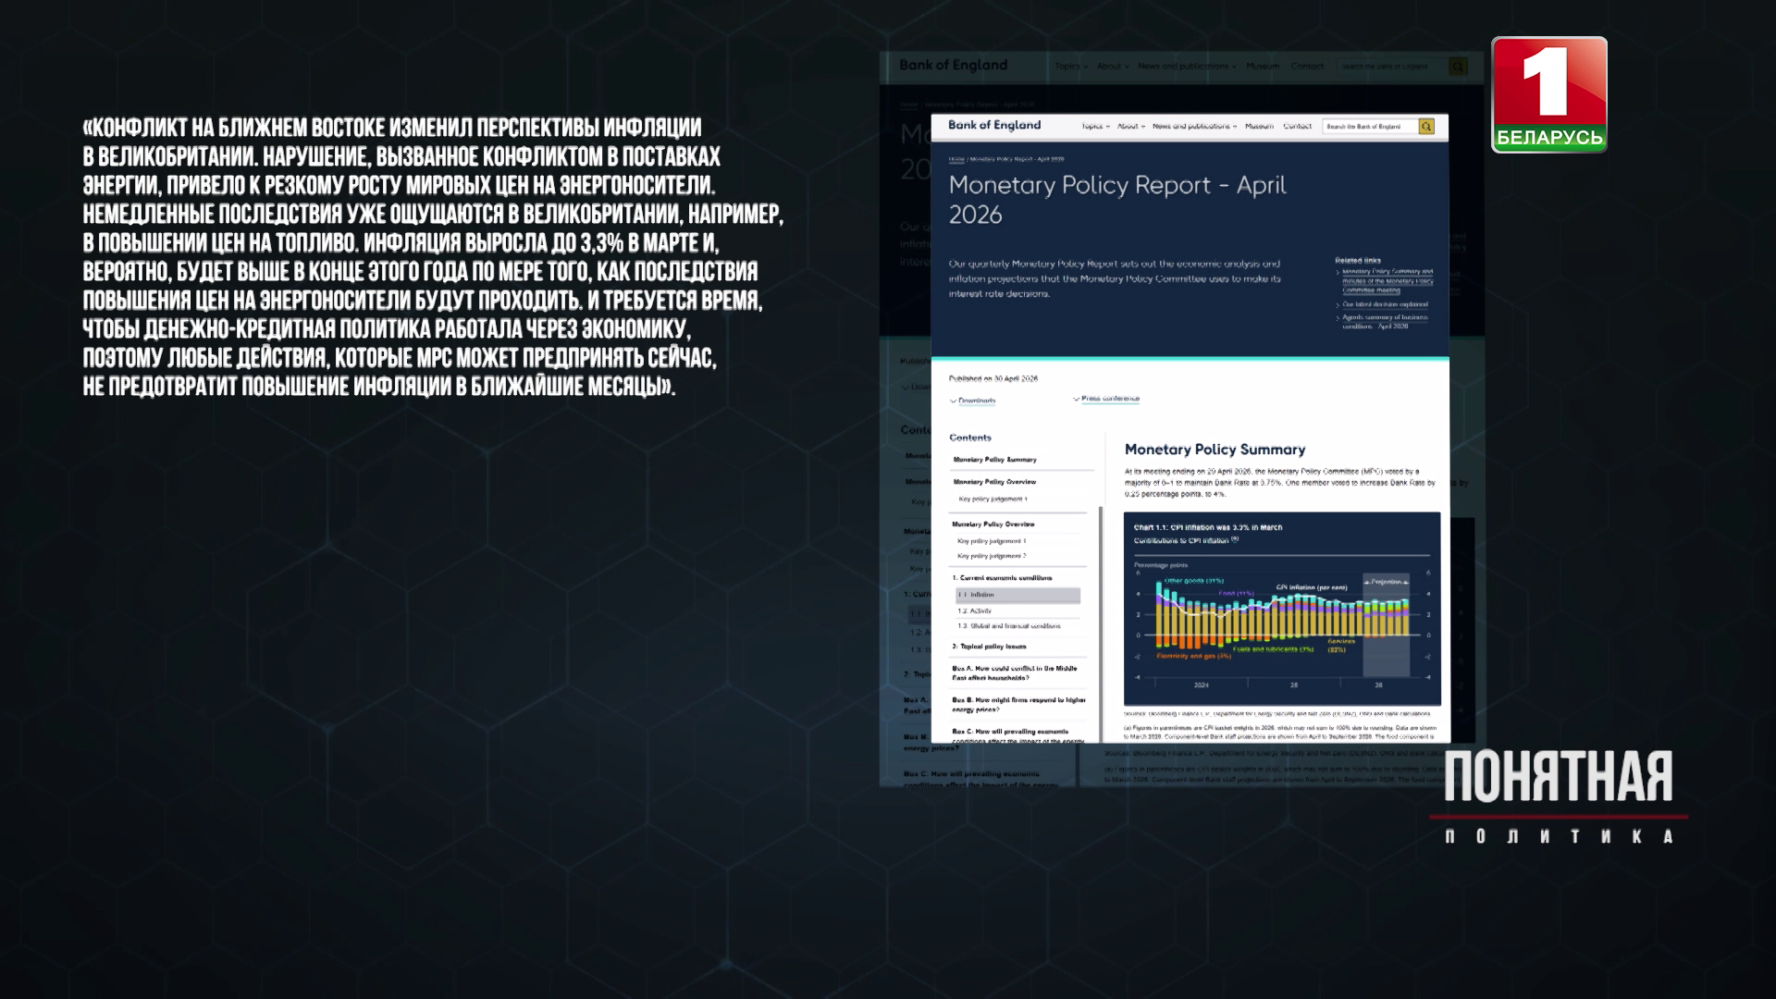Click search field in the background page
The width and height of the screenshot is (1776, 999).
(1393, 67)
